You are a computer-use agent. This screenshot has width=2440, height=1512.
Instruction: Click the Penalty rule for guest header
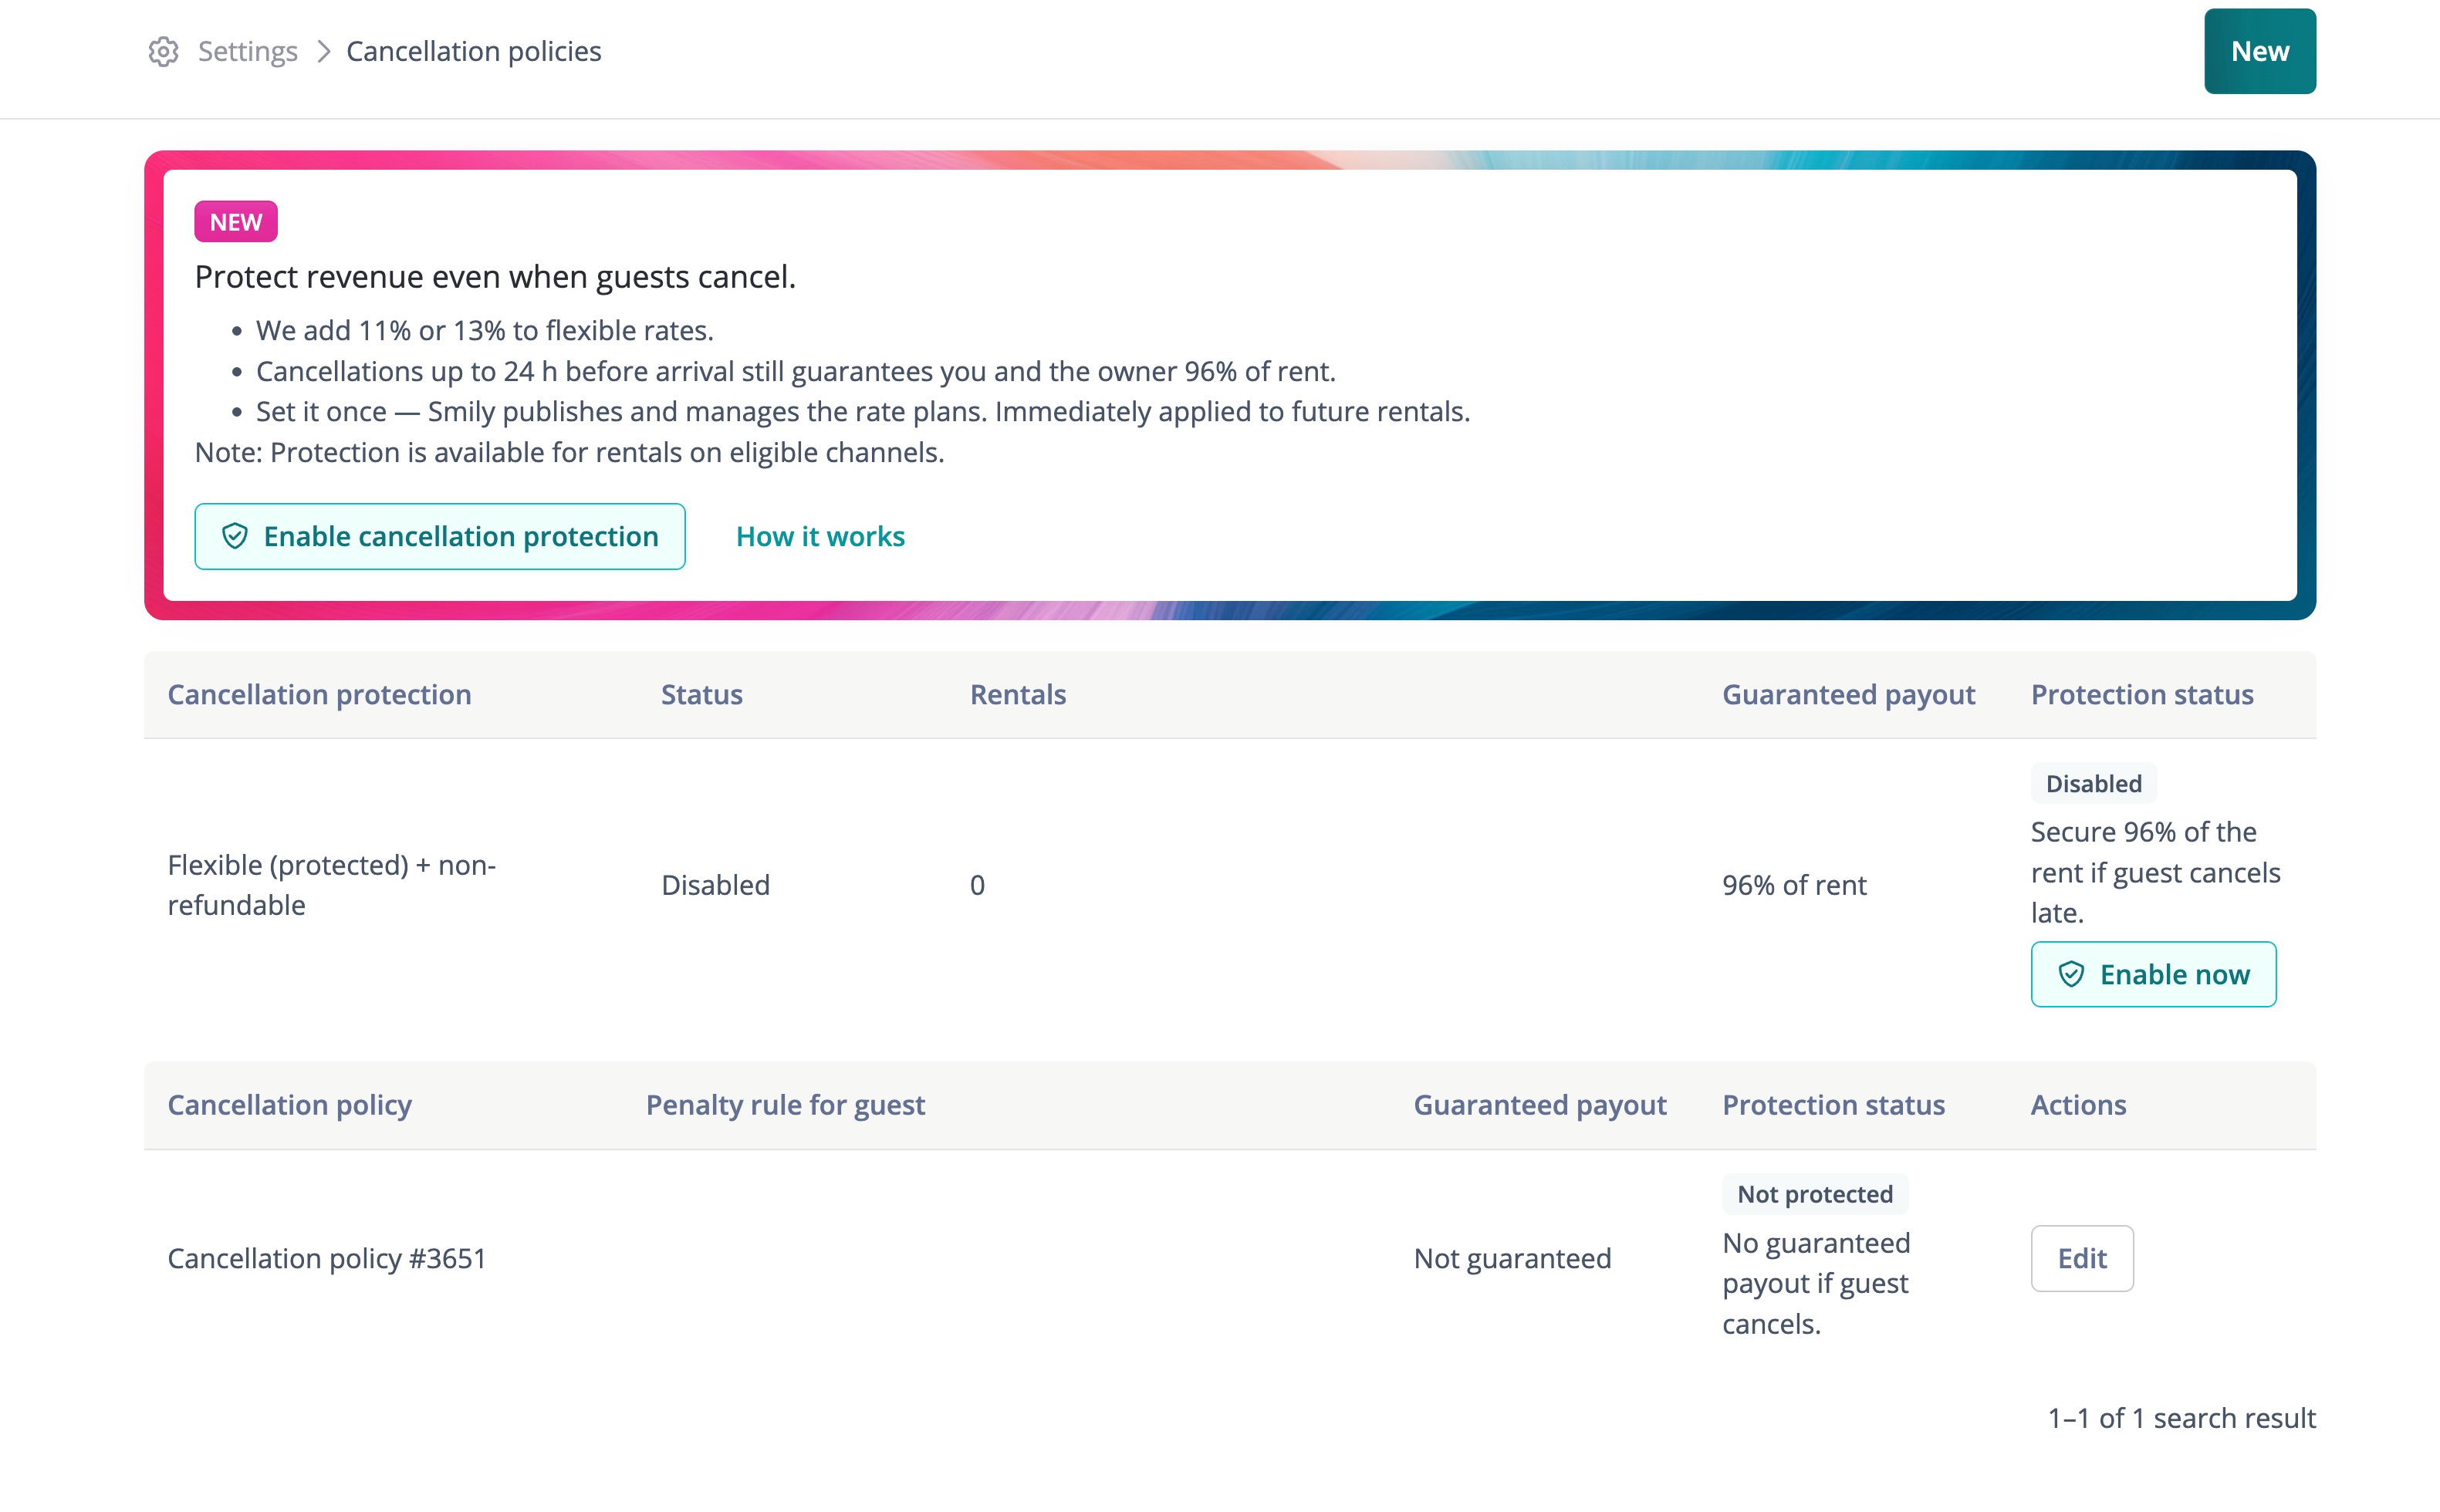coord(785,1105)
